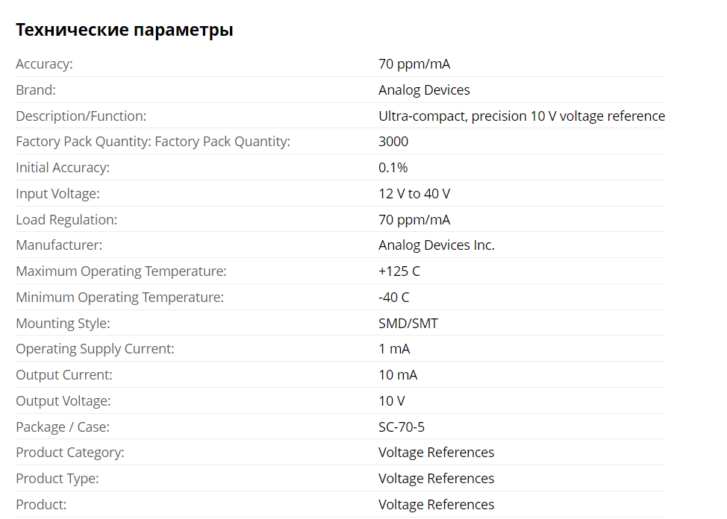Click the Product Category value Voltage References
The image size is (727, 519).
437,453
